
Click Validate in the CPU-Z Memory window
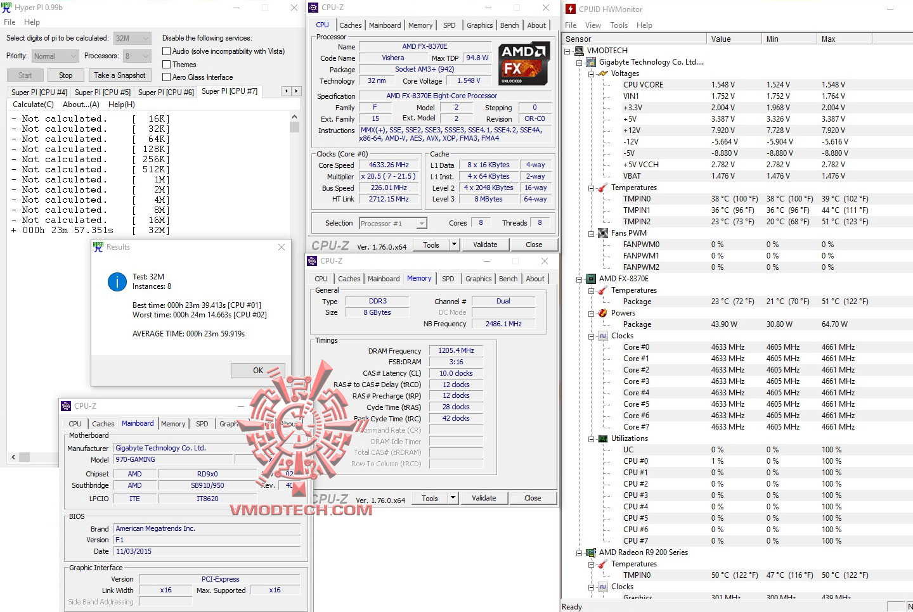pos(484,498)
